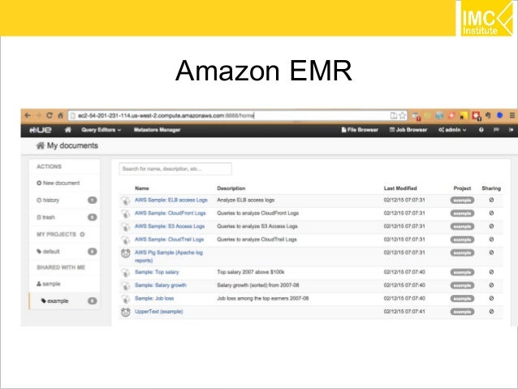Image resolution: width=518 pixels, height=389 pixels.
Task: Select trash in Actions sidebar
Action: (x=45, y=218)
